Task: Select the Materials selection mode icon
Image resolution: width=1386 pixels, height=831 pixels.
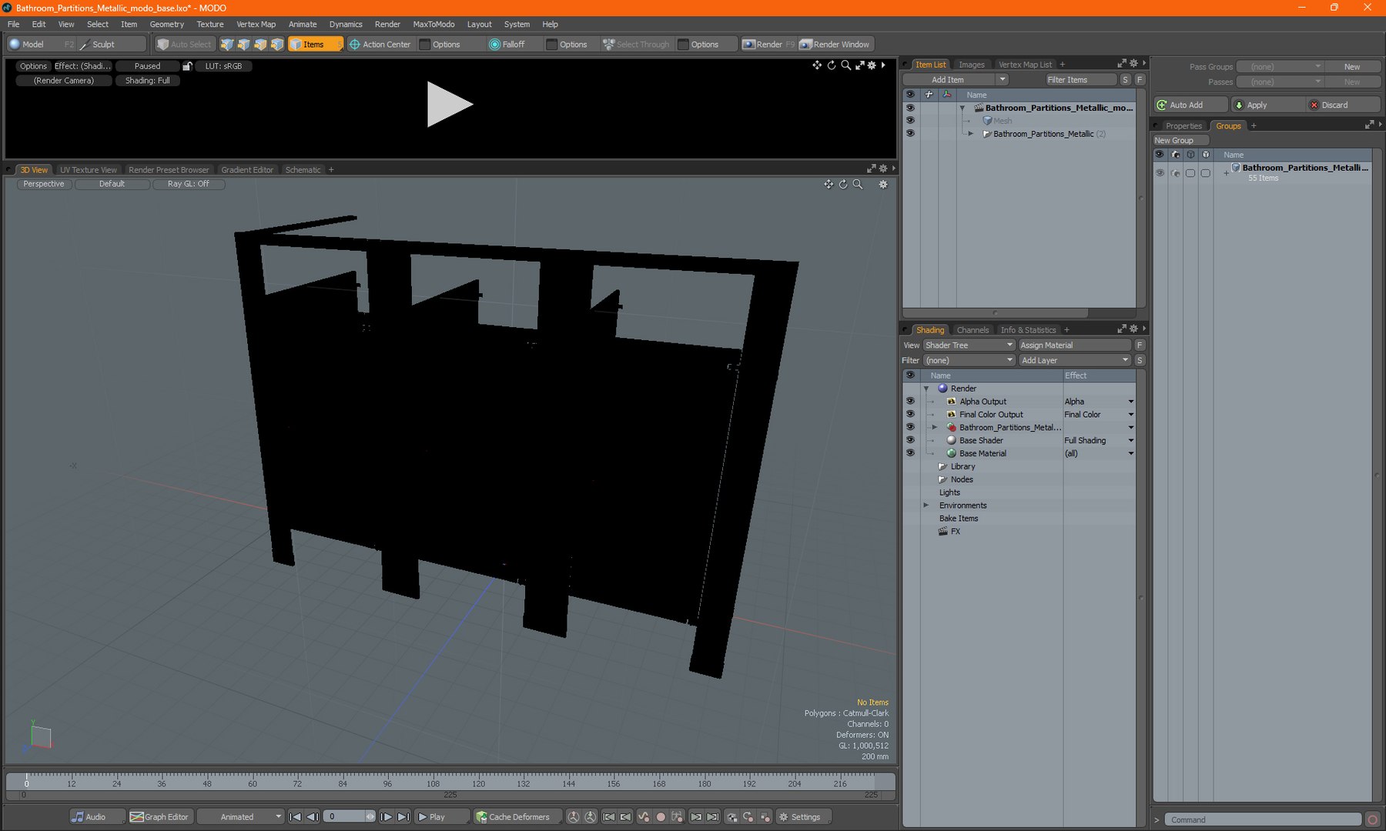Action: pos(277,44)
